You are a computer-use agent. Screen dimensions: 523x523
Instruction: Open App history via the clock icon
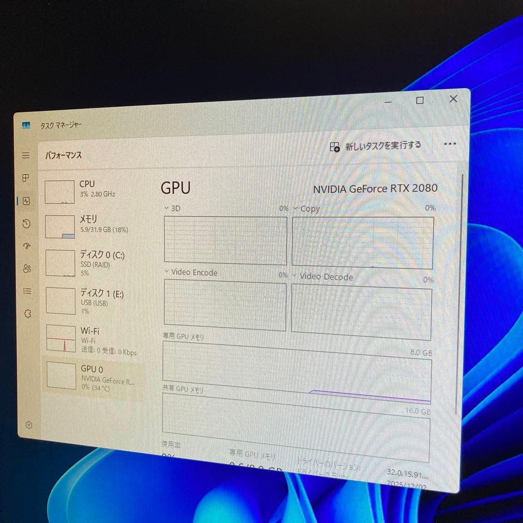click(x=27, y=223)
